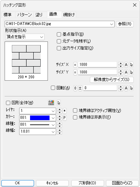
Task: Check the 元データを残す(L) option
Action: click(59, 41)
